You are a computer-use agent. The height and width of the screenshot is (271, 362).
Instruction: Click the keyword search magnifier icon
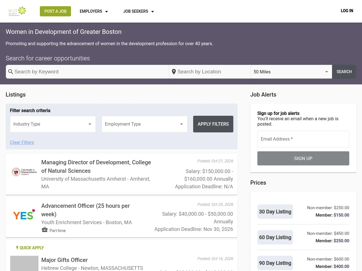click(x=11, y=72)
